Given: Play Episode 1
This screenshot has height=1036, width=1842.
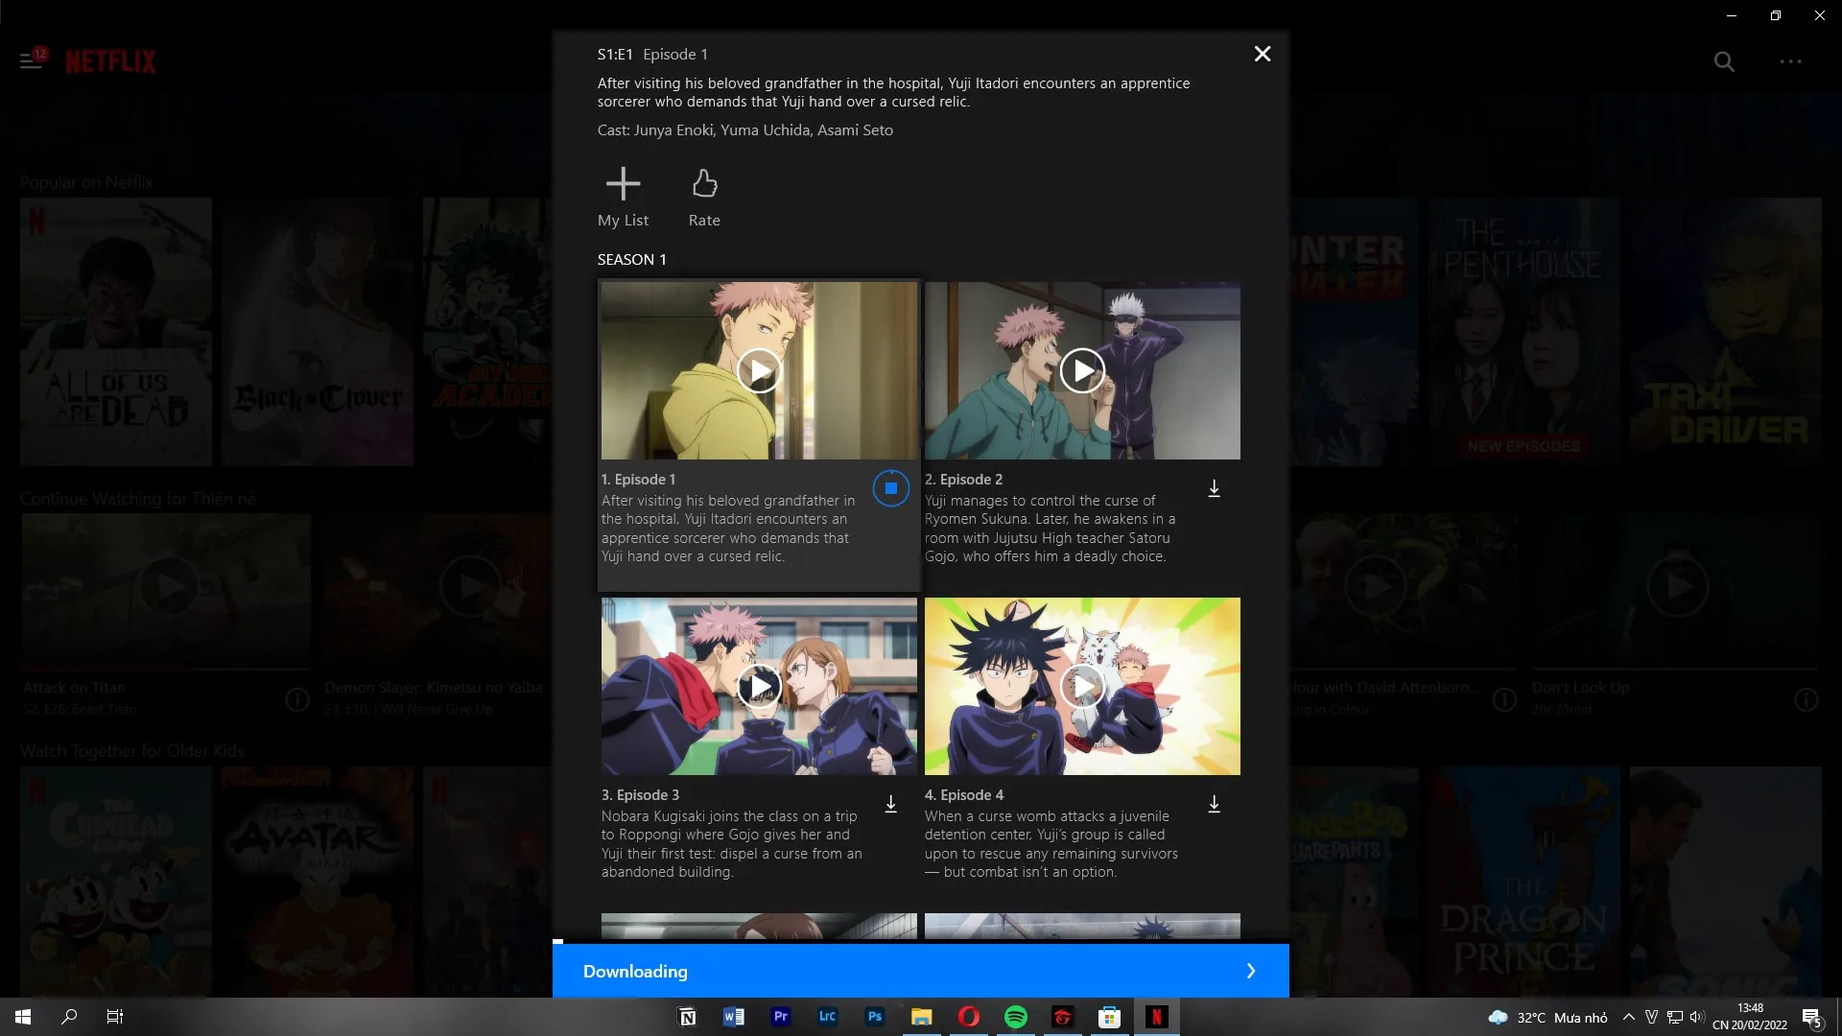Looking at the screenshot, I should (759, 370).
